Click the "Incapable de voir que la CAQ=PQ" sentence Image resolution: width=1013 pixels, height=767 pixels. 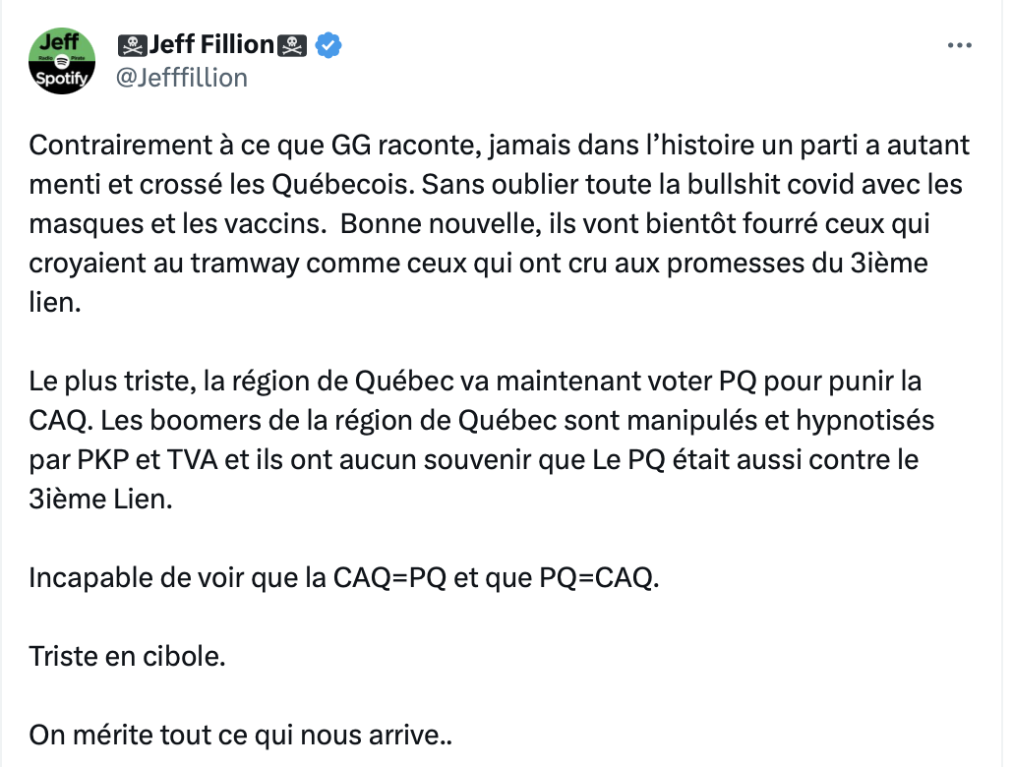tap(343, 577)
